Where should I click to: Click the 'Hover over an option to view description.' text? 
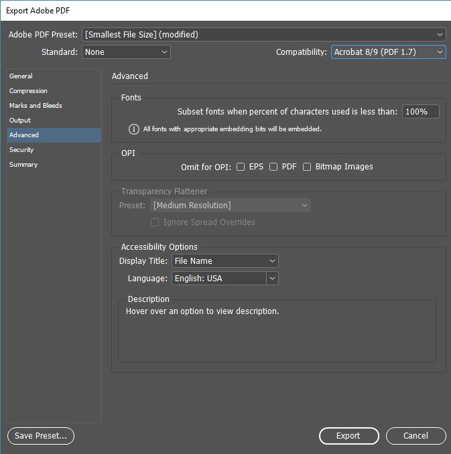(x=202, y=311)
